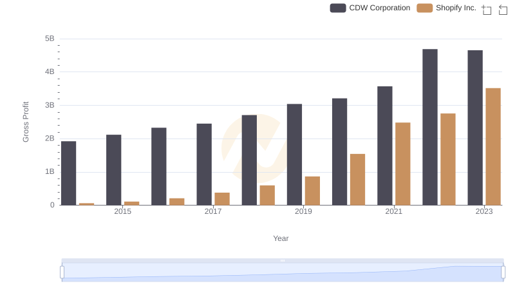Click the CDW Corporation bar for 2022
This screenshot has width=515, height=297.
pos(430,127)
